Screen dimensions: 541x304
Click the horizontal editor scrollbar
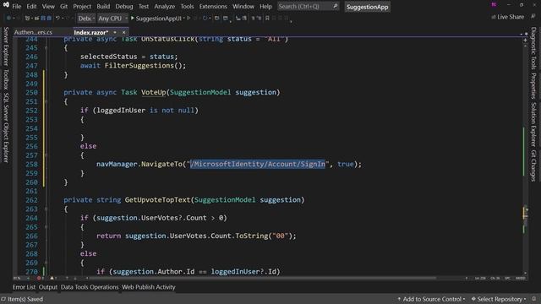(262, 278)
